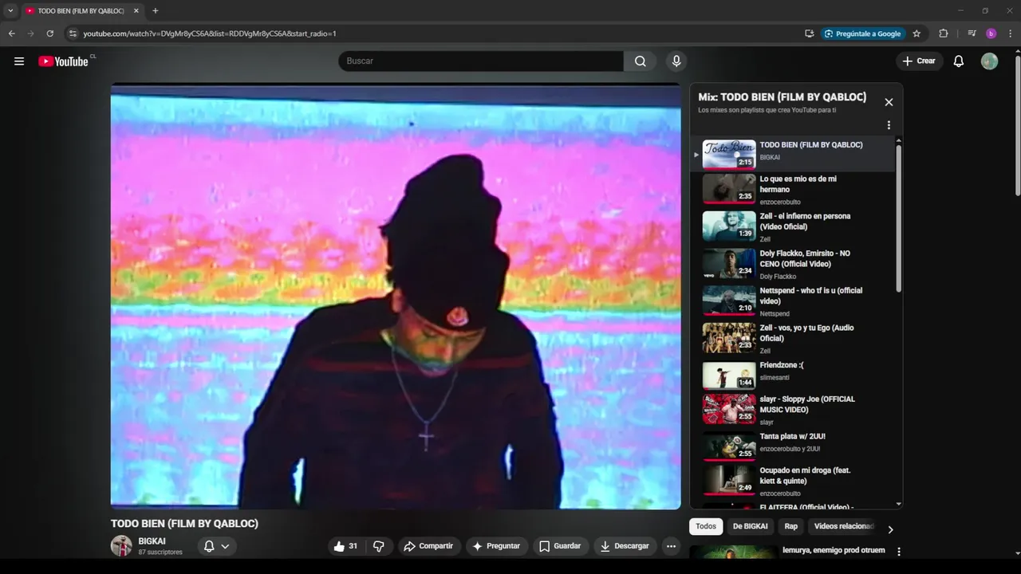The height and width of the screenshot is (574, 1021).
Task: Start voice search with microphone icon
Action: point(676,61)
